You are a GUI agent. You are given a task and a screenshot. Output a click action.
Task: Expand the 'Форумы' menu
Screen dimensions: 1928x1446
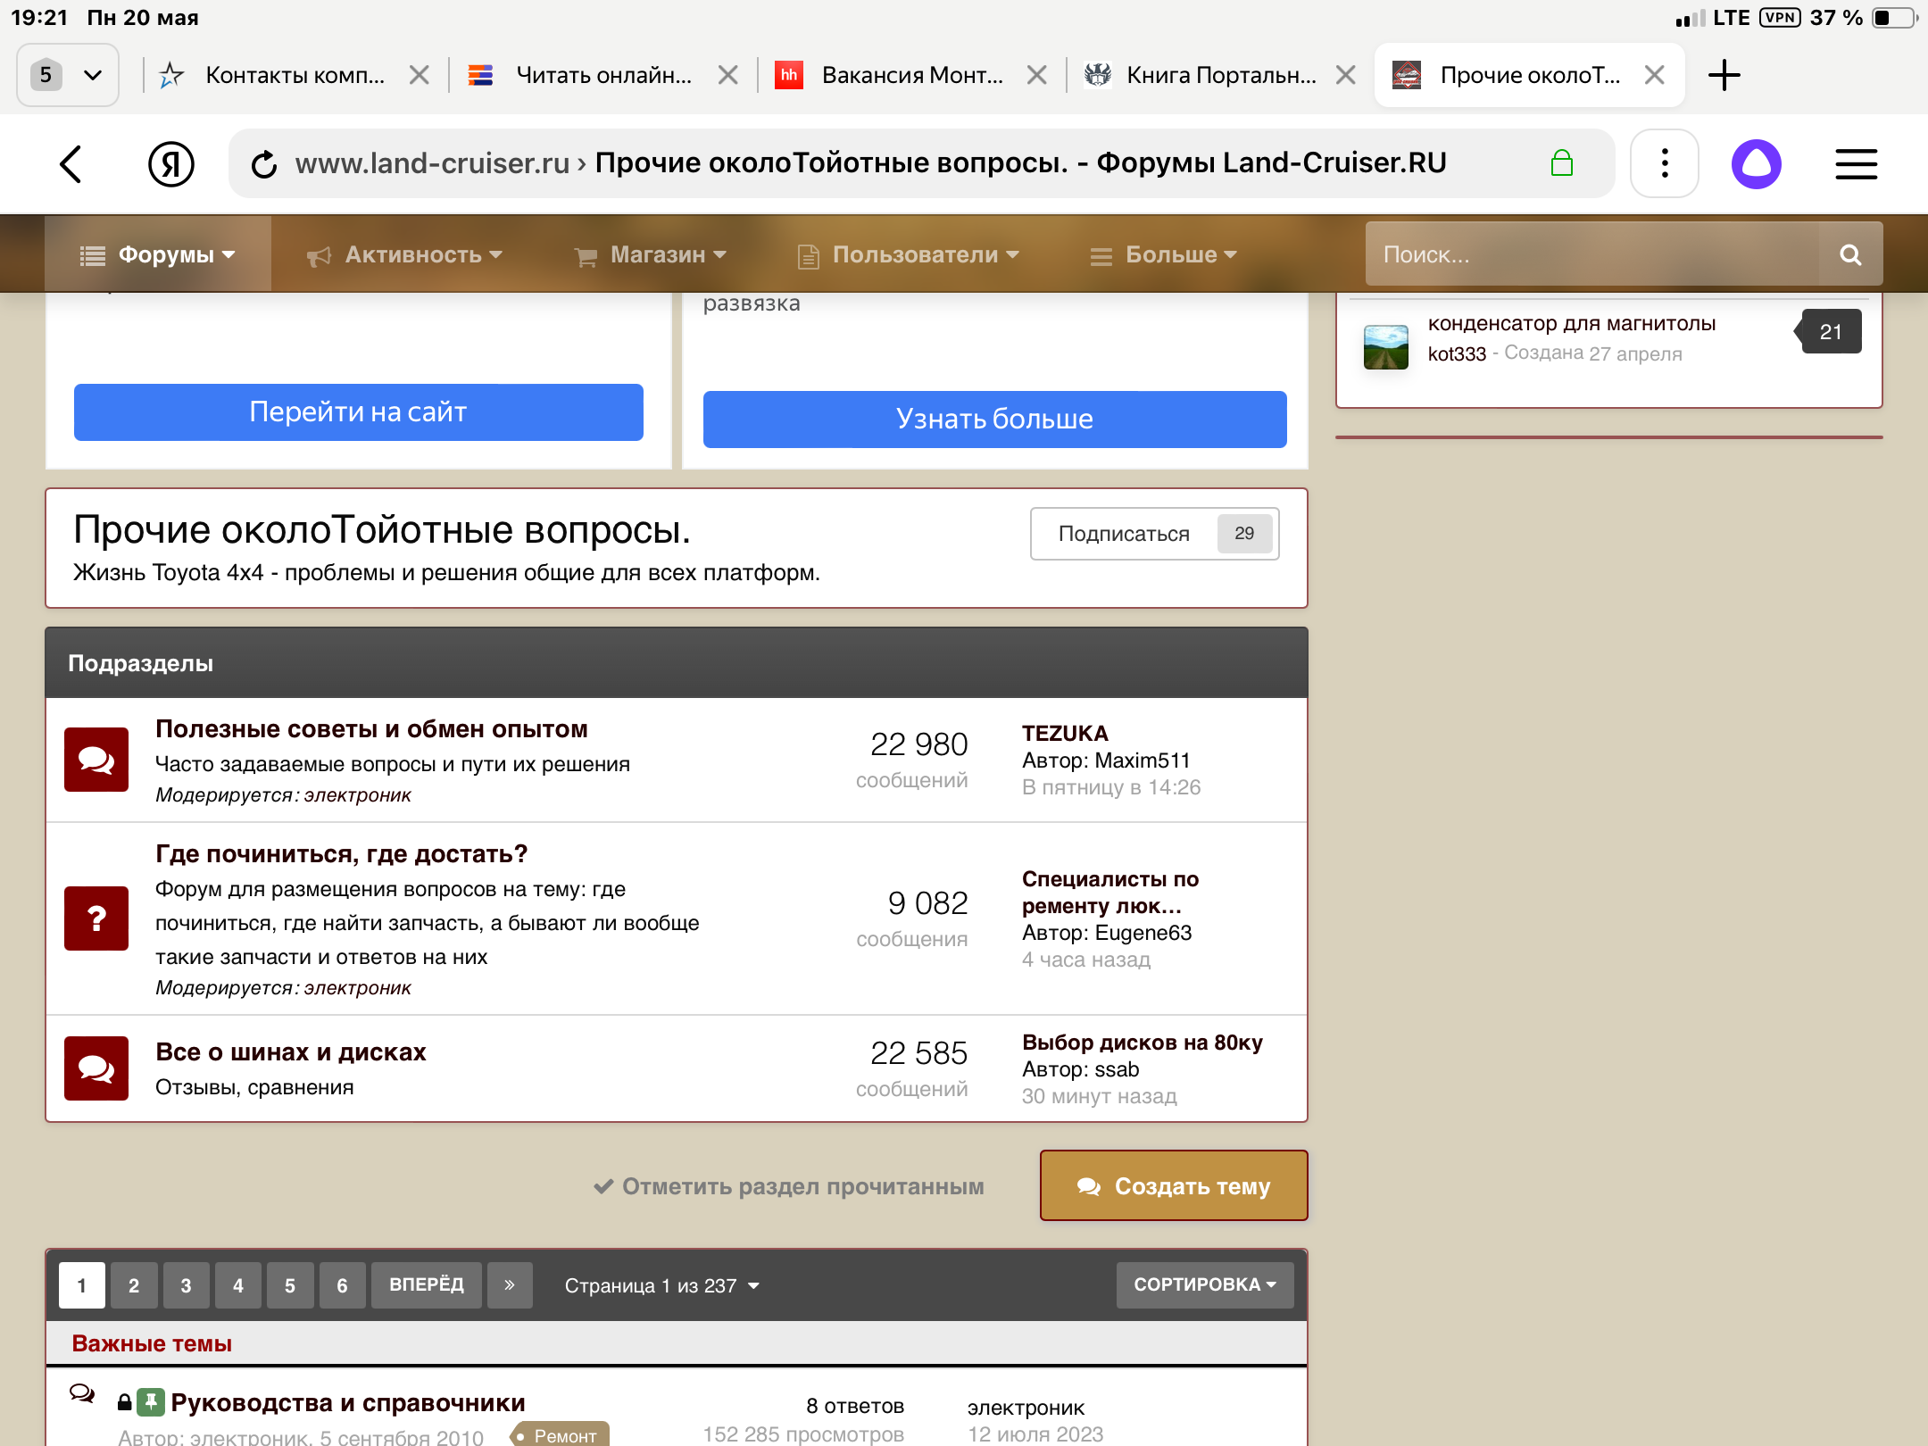(158, 254)
